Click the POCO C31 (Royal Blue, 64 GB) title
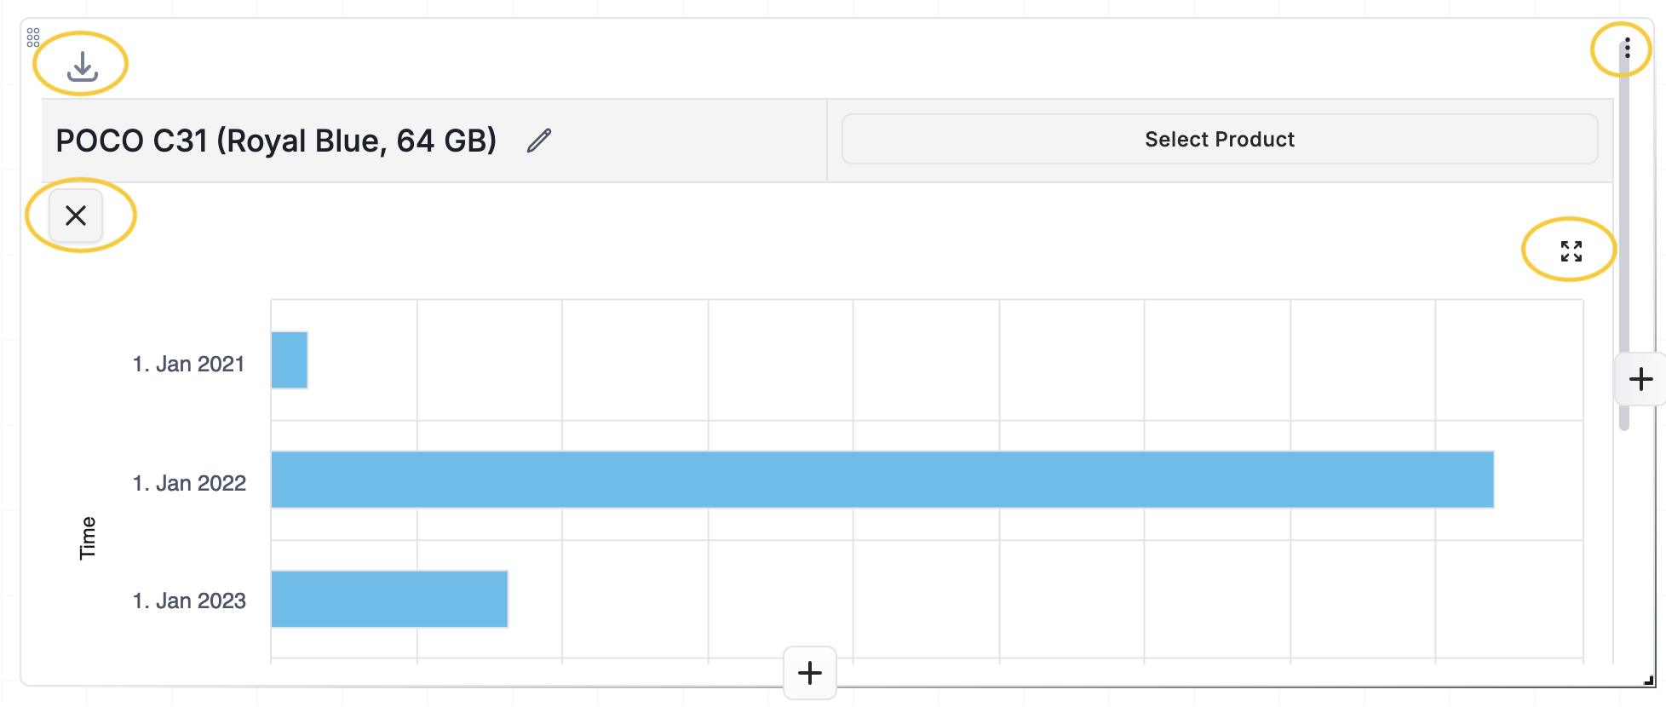Viewport: 1666px width, 707px height. 276,141
